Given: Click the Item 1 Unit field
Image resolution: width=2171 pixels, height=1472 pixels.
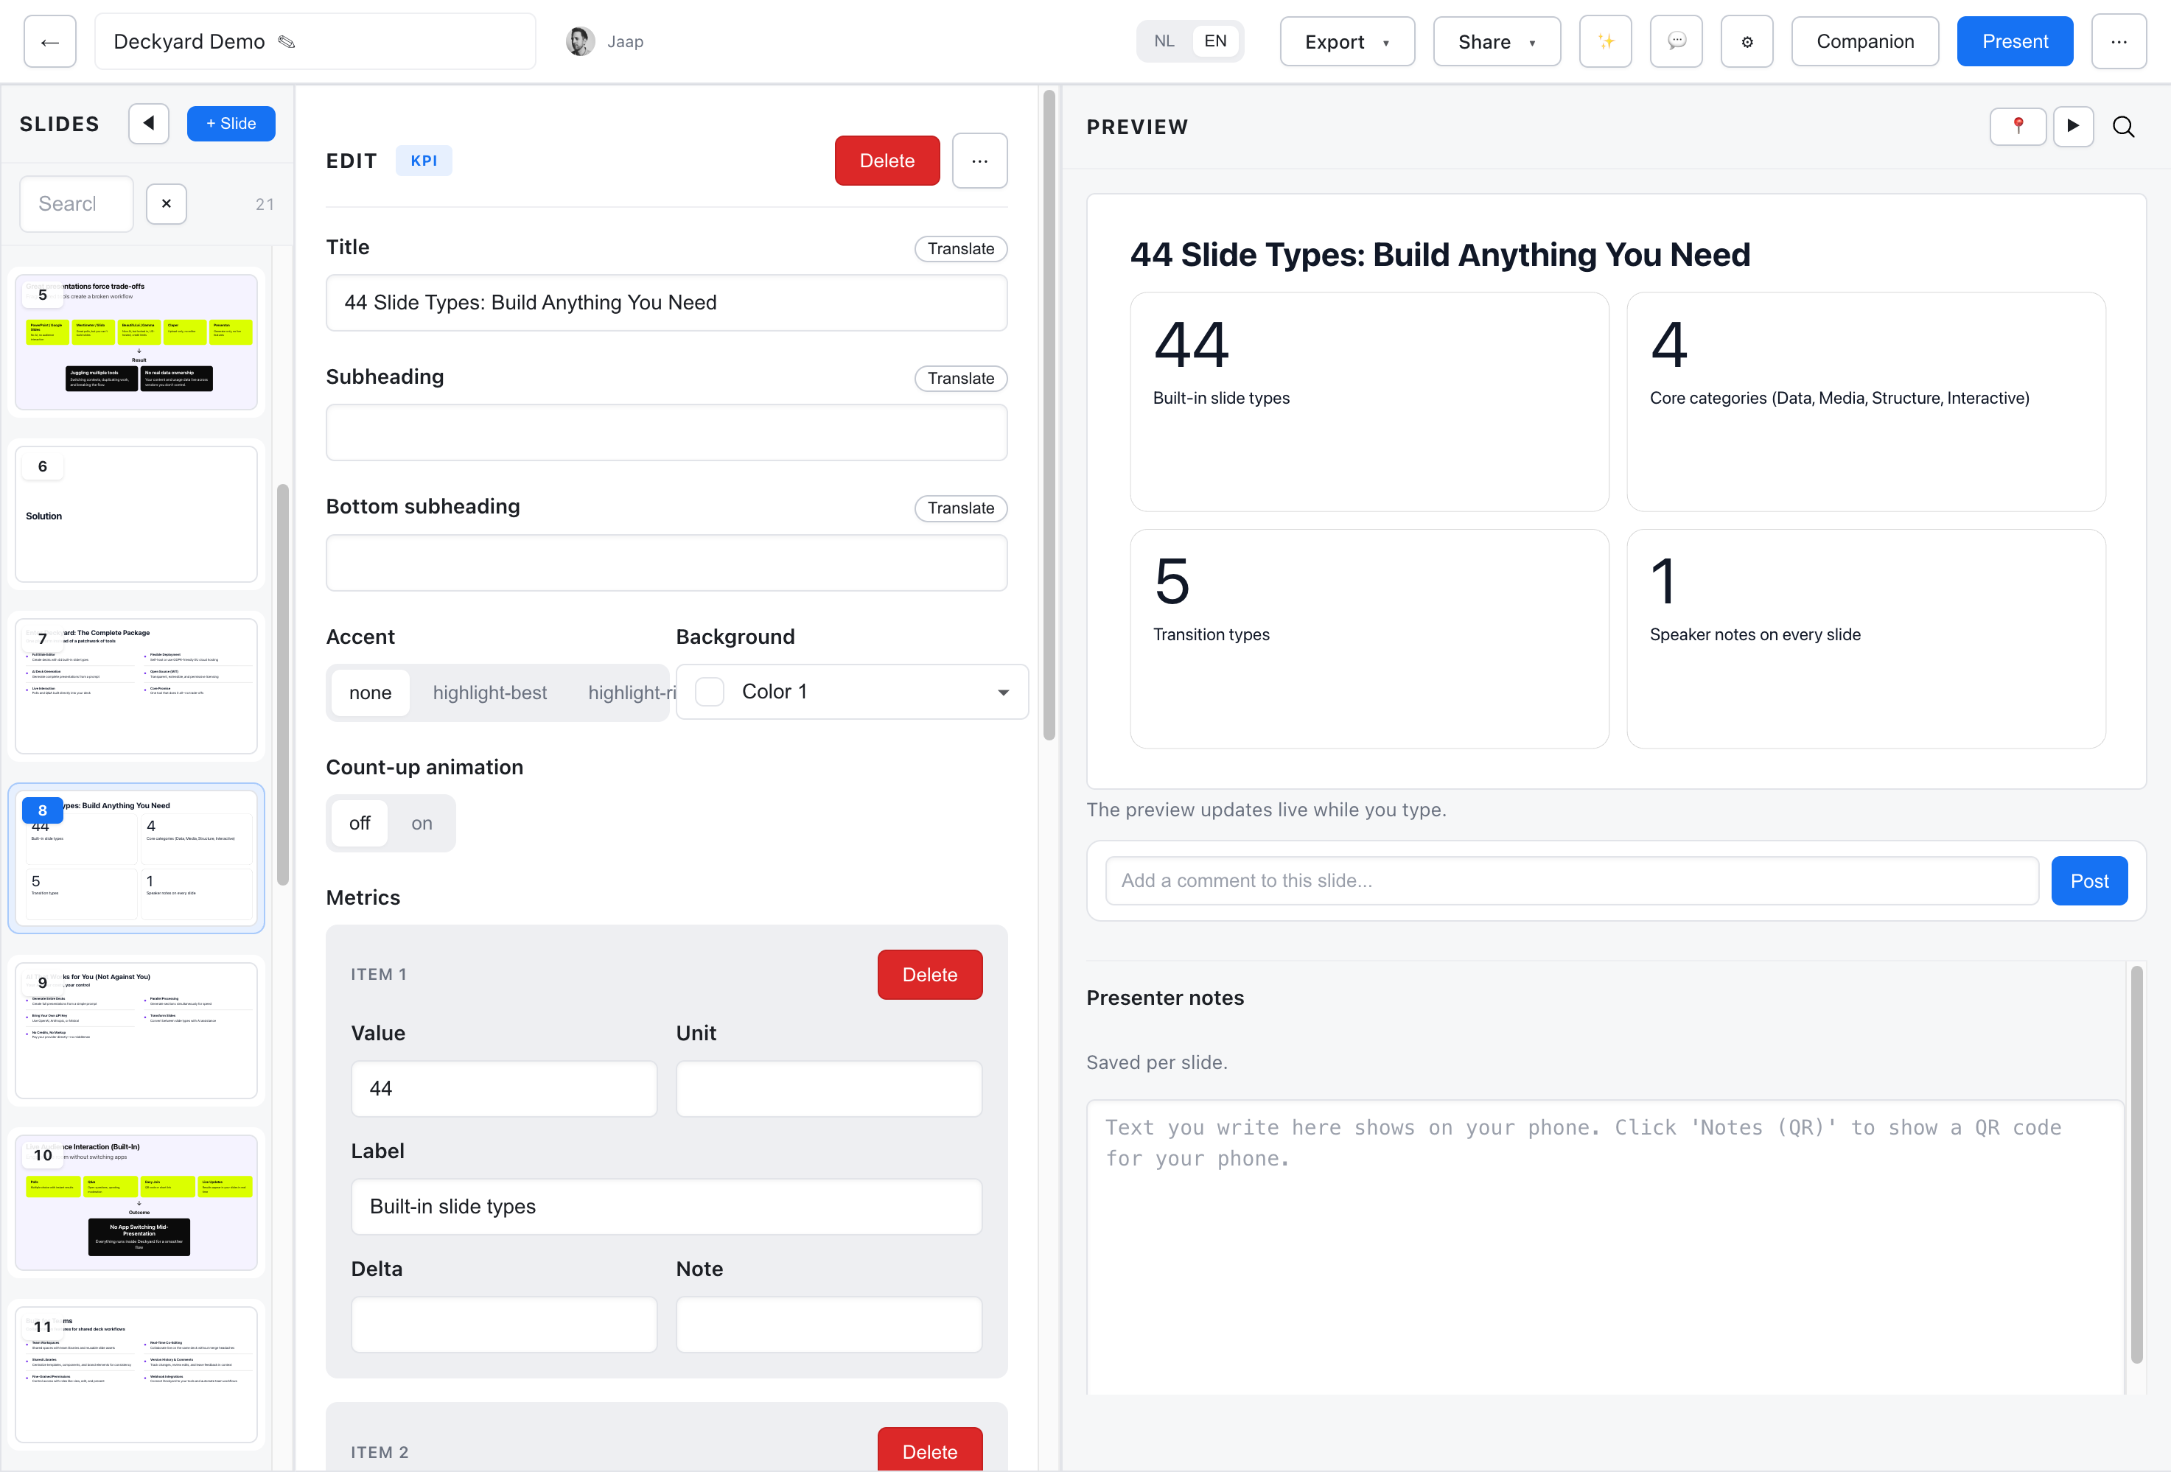Looking at the screenshot, I should [828, 1088].
